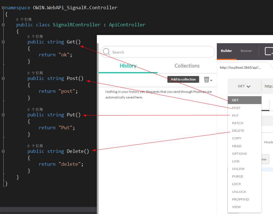Click the trash icon to clear history
Screen dimensions: 273x214
pos(206,80)
